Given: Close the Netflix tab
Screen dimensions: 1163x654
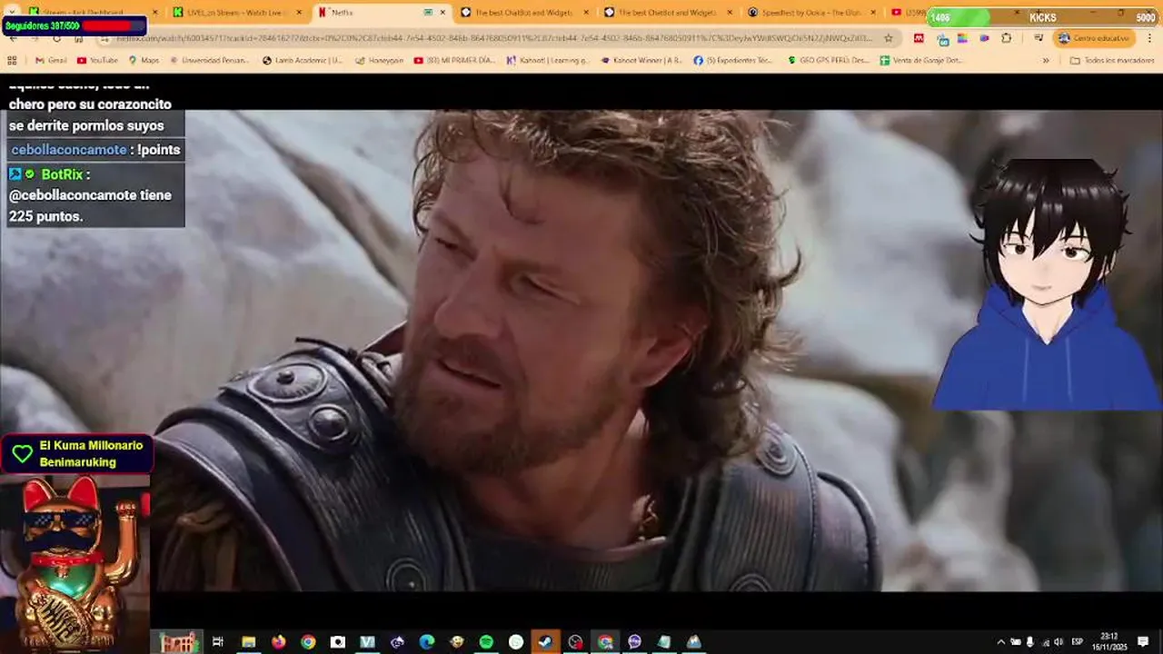Looking at the screenshot, I should pos(443,13).
